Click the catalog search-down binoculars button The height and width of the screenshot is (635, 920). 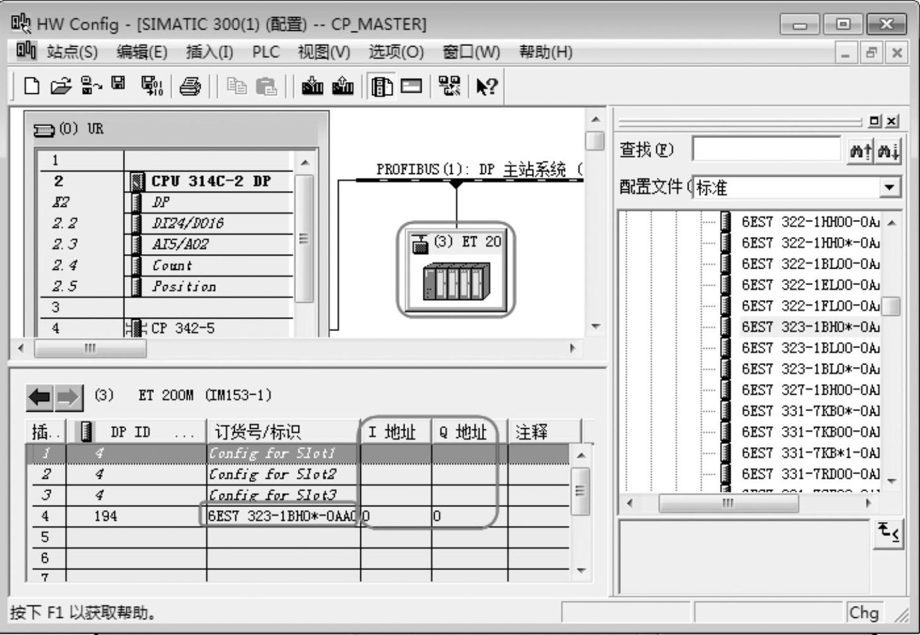(888, 151)
